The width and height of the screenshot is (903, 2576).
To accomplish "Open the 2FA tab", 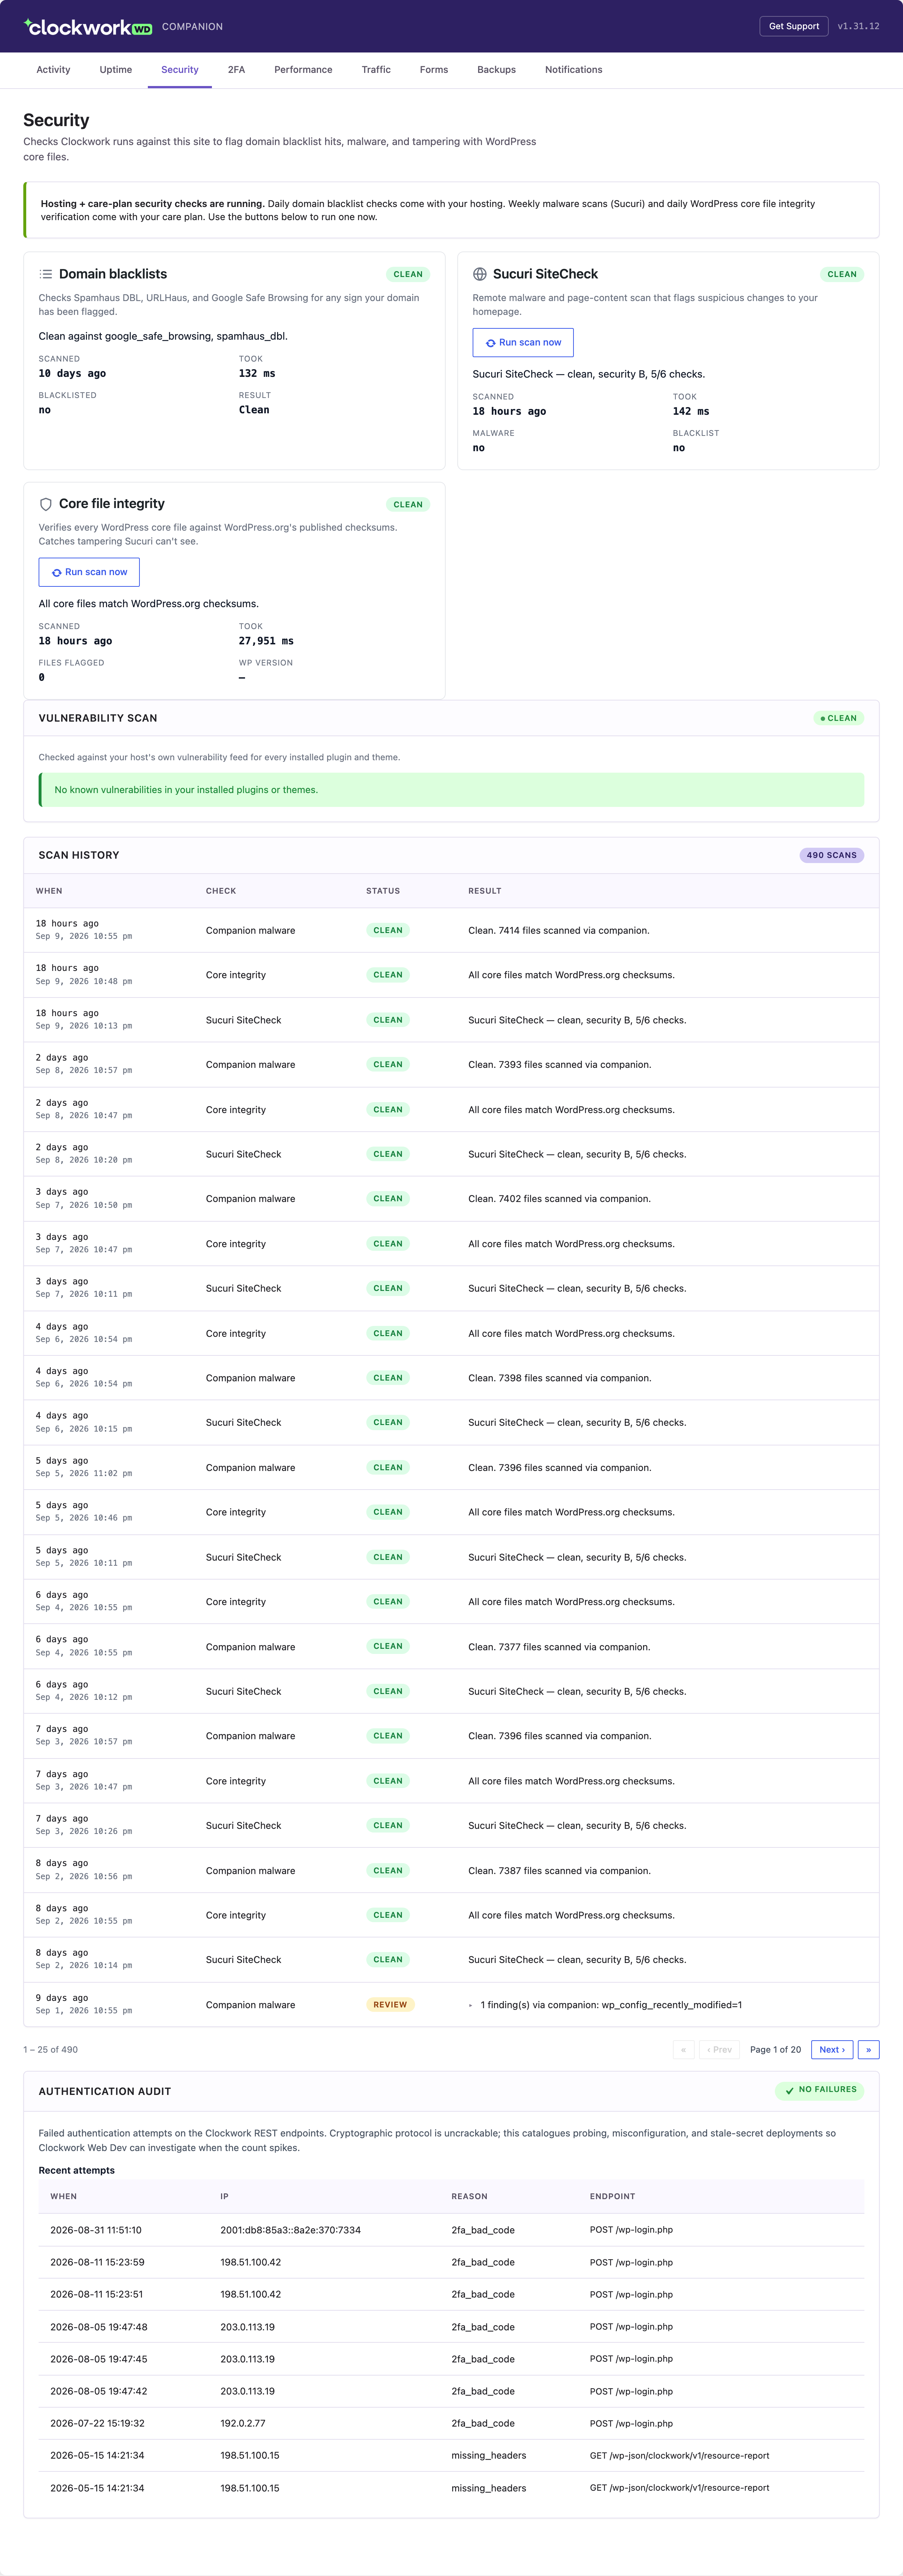I will 236,70.
